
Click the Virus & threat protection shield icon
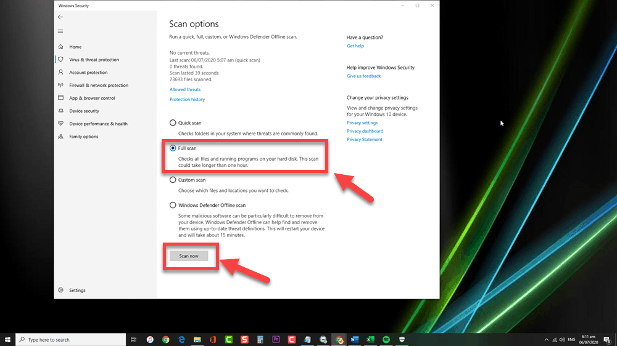point(60,59)
